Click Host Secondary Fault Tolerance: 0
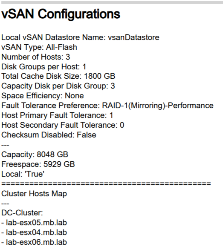 click(63, 125)
